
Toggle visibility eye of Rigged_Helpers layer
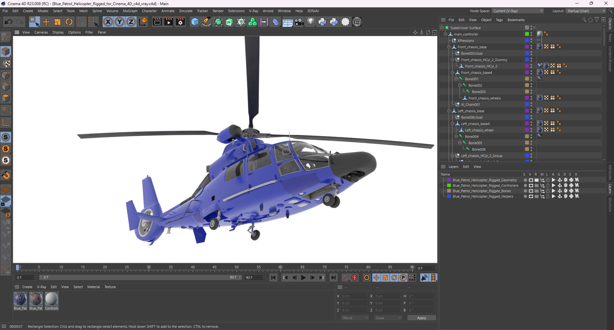tap(531, 196)
